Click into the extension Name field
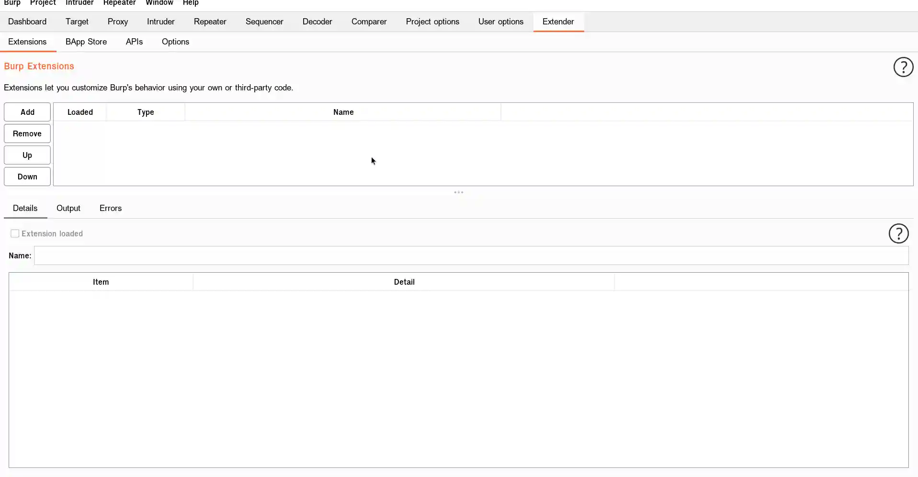 (x=471, y=255)
